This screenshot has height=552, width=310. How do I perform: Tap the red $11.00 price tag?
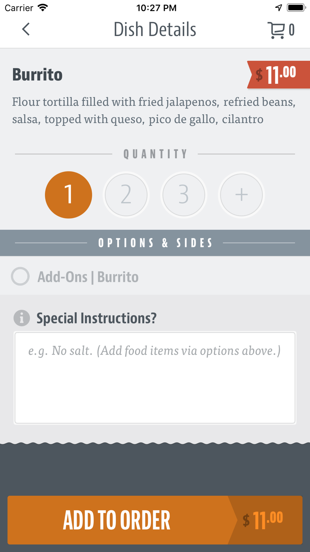(278, 75)
